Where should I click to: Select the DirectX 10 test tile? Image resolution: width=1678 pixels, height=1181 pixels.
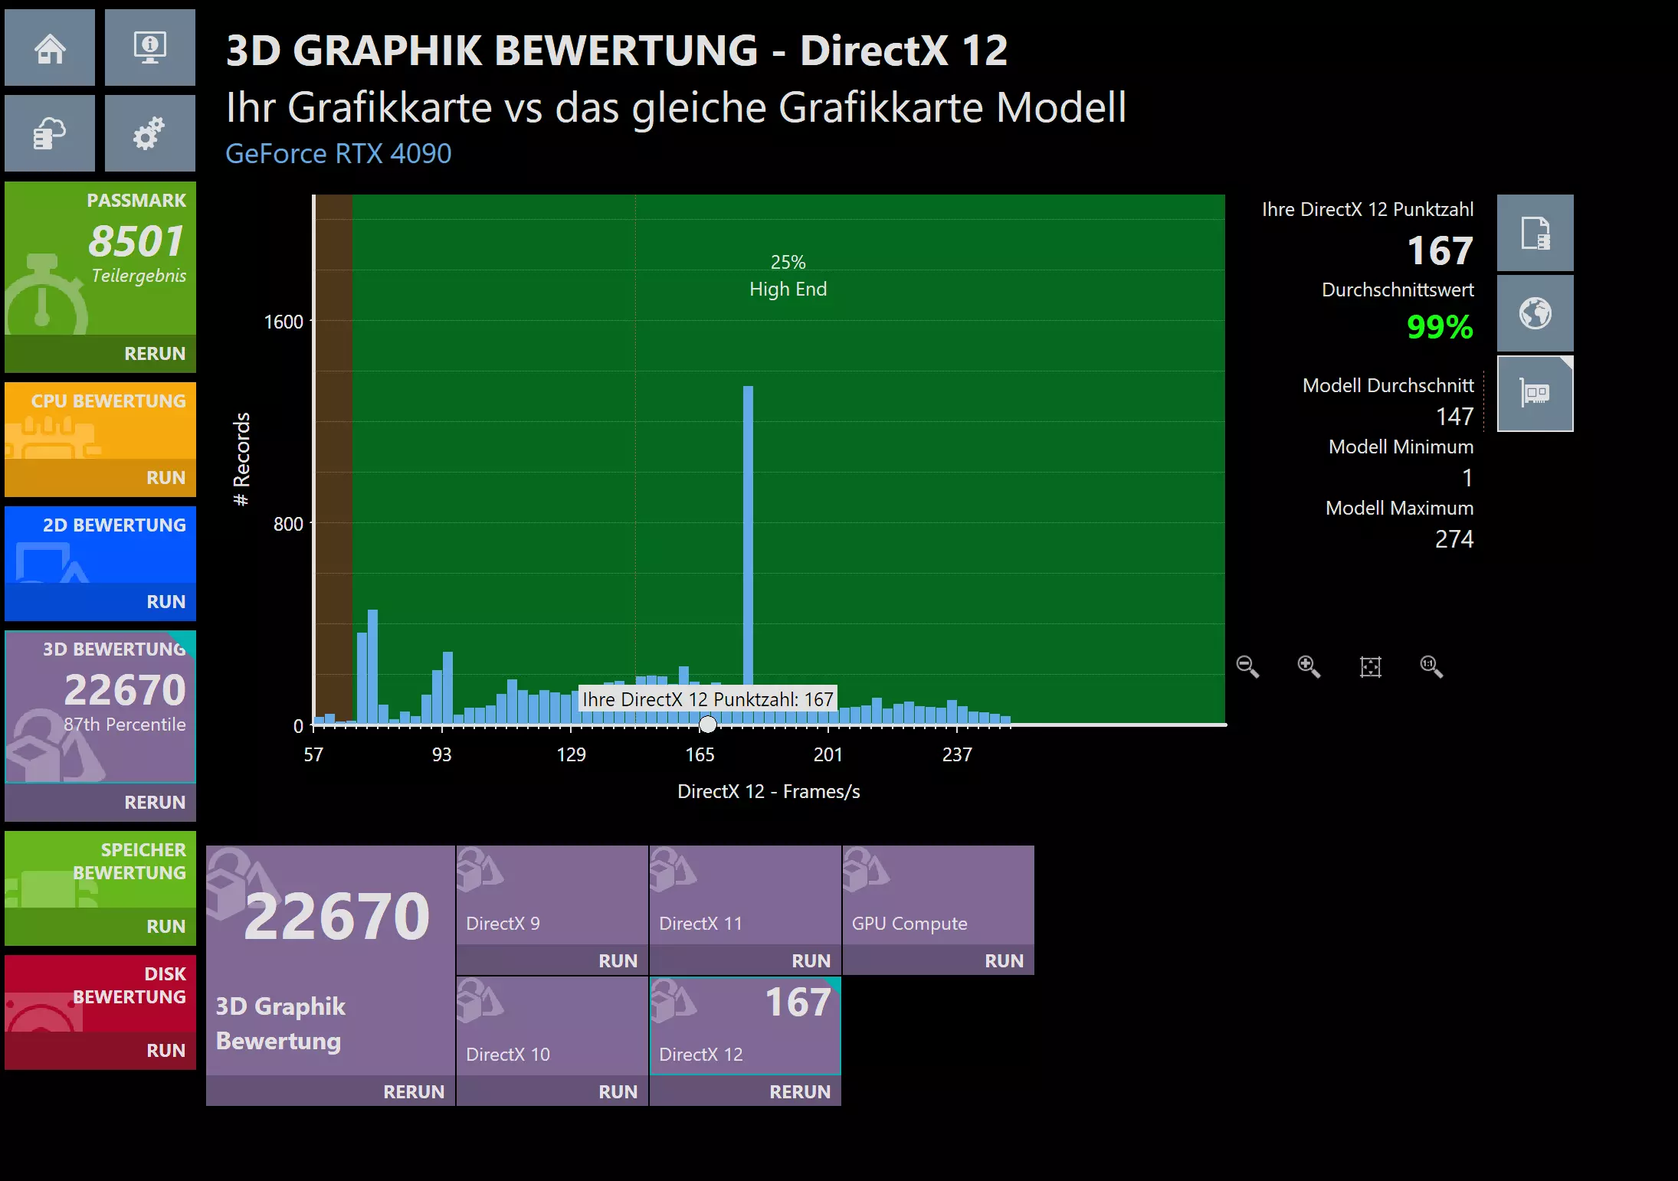552,1026
